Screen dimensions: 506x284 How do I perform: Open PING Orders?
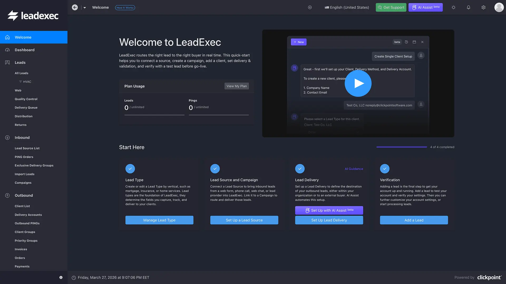[24, 157]
